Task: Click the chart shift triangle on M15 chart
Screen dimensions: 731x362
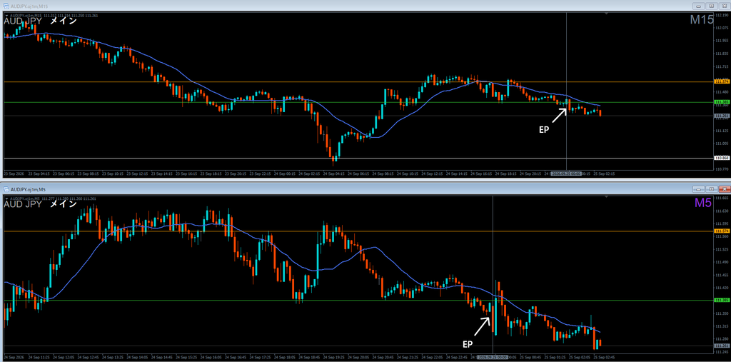Action: point(607,14)
